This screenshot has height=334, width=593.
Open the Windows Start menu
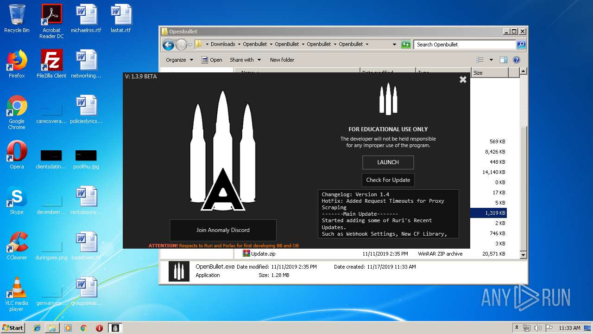click(x=13, y=328)
